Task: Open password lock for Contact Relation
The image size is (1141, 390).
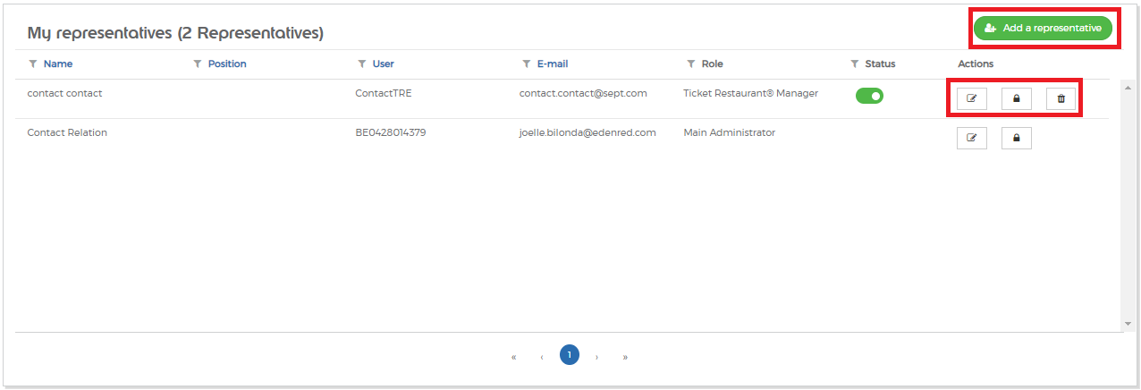Action: pos(1017,138)
